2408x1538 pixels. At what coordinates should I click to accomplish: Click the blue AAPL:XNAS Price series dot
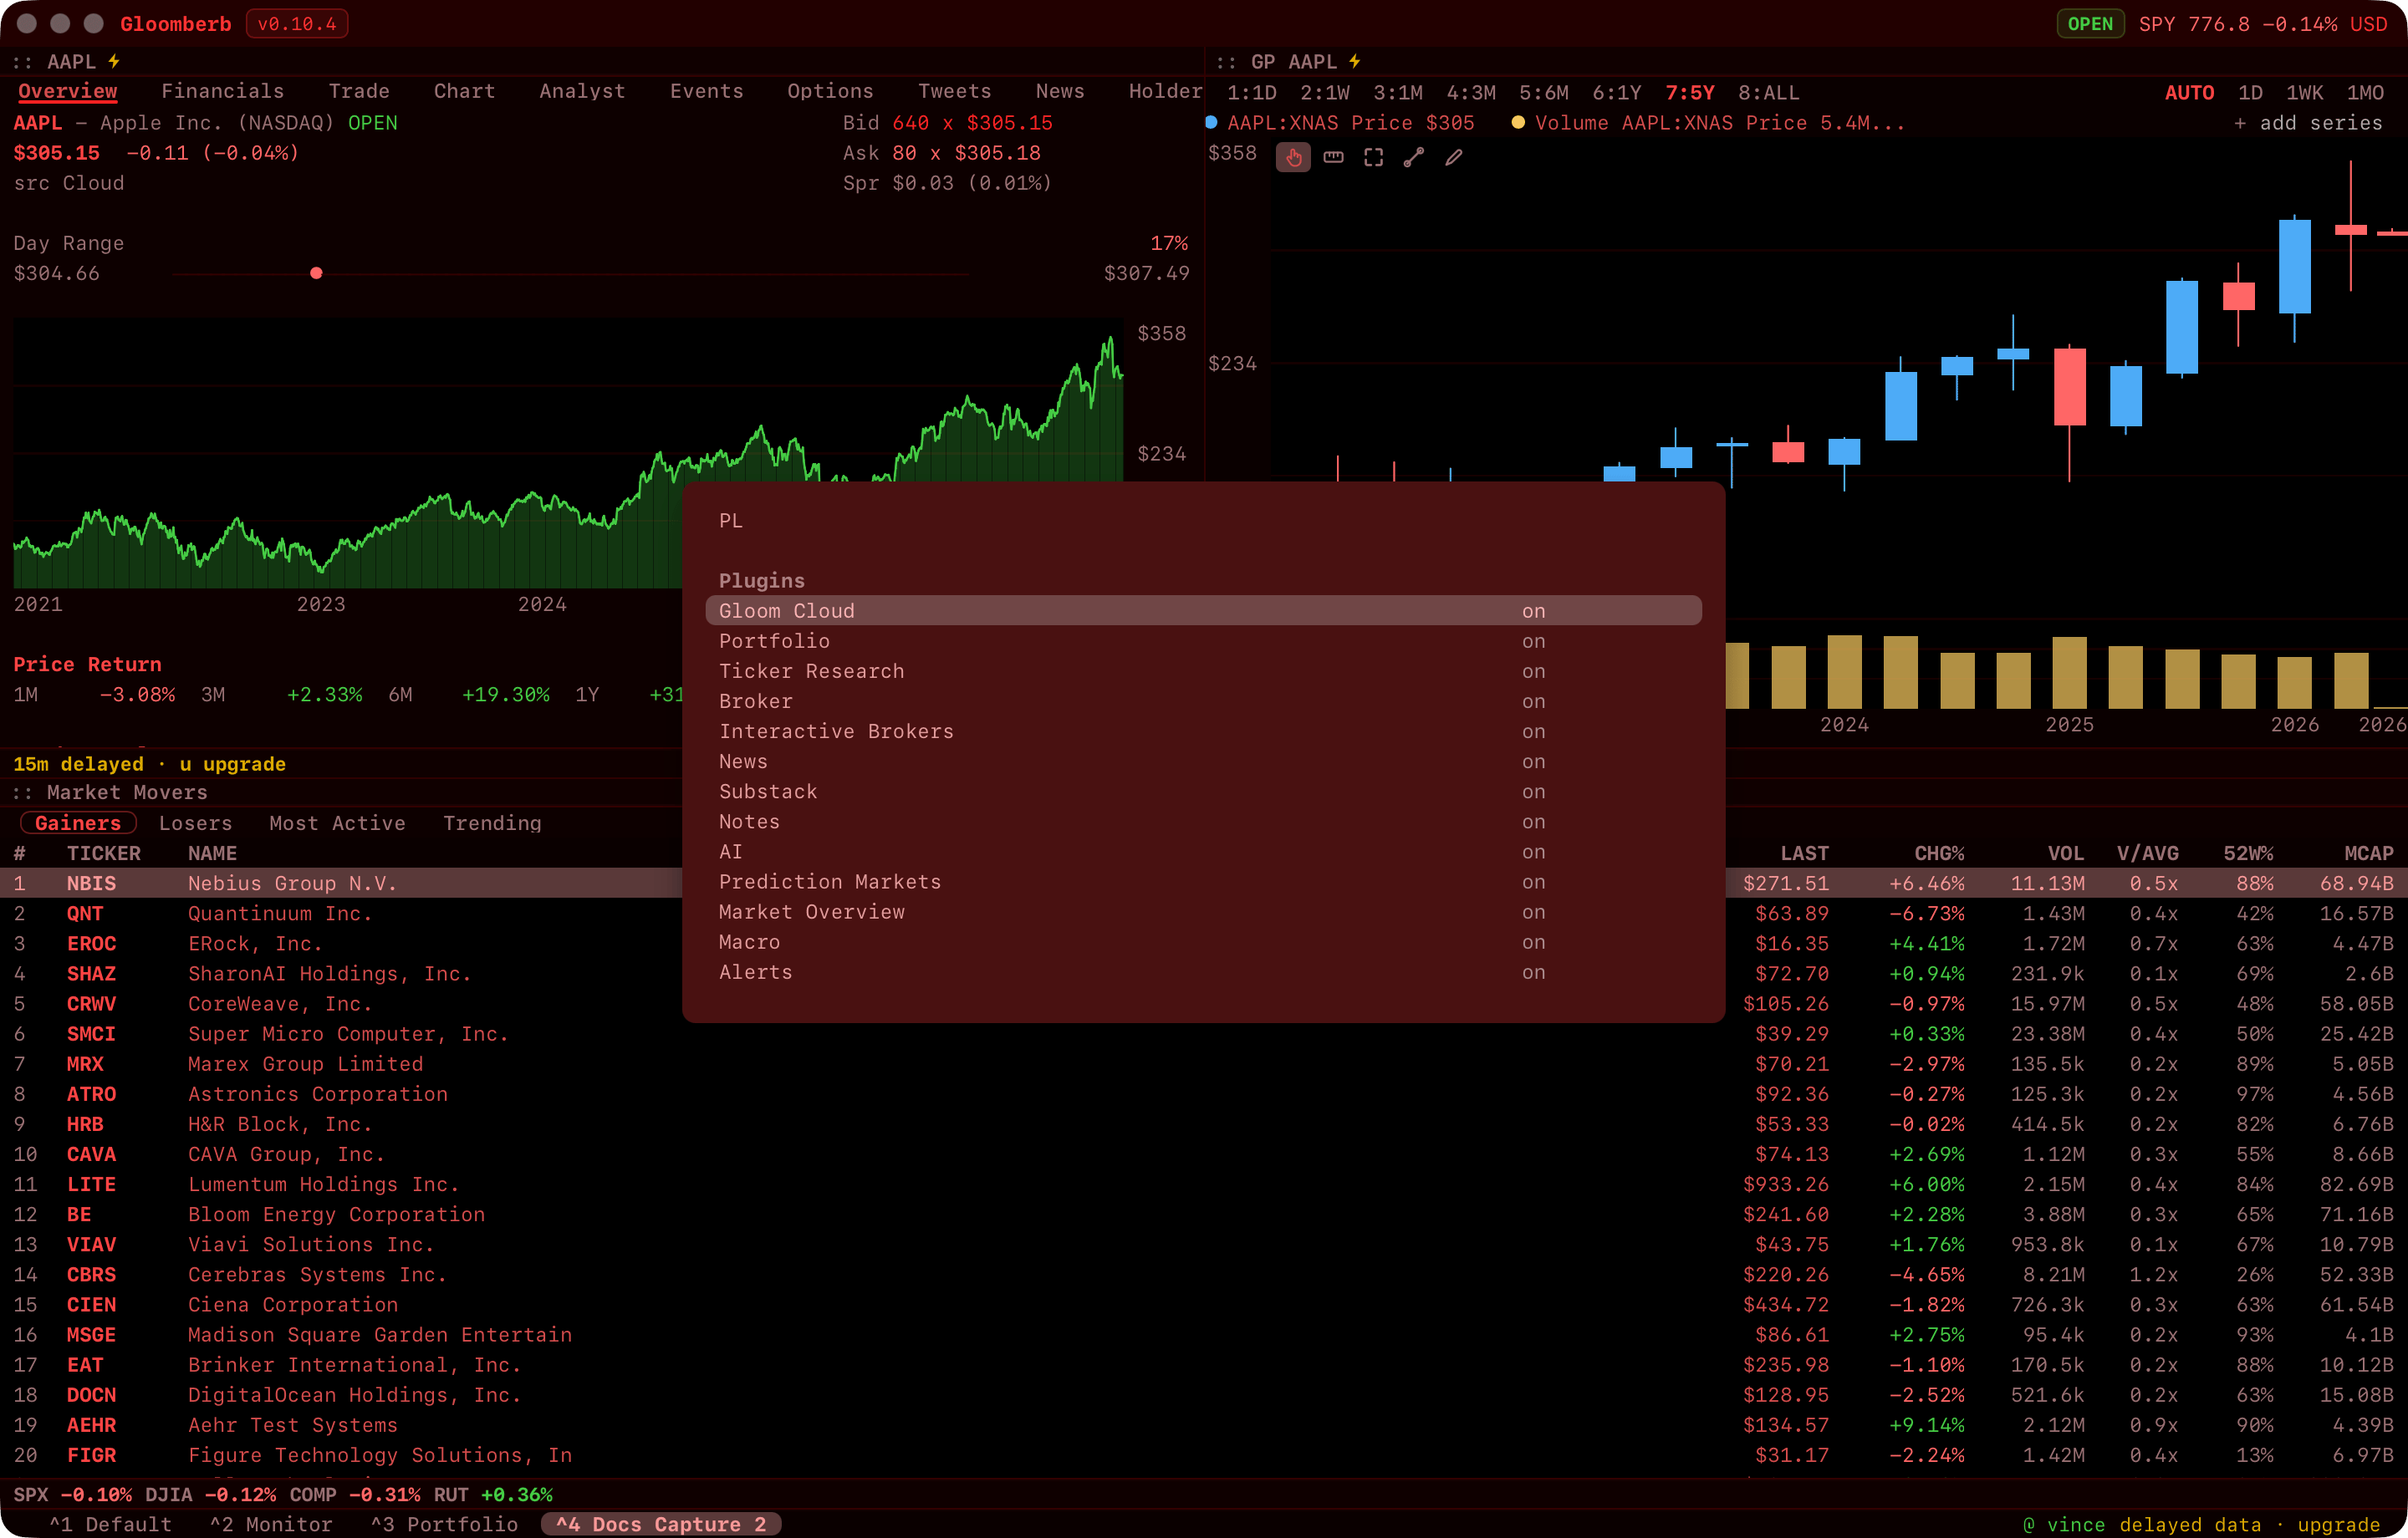1211,123
